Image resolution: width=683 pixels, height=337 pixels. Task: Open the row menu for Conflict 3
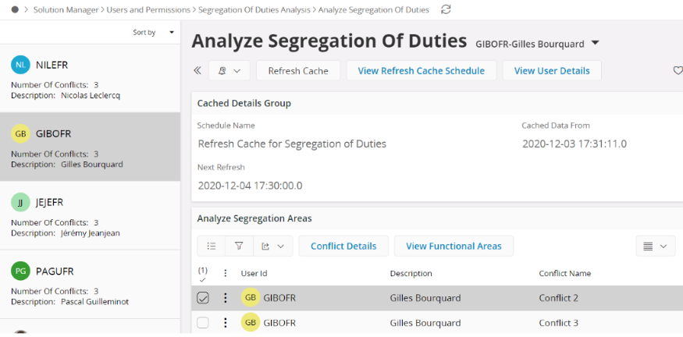(226, 323)
